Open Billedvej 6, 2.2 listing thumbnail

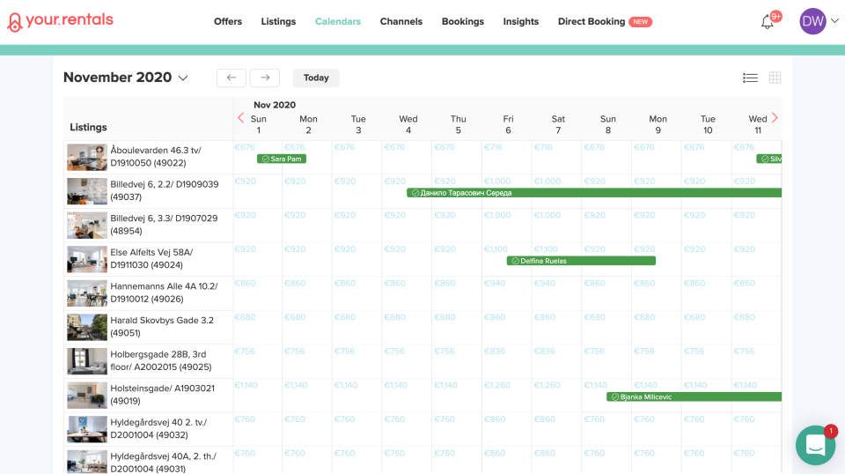(87, 191)
